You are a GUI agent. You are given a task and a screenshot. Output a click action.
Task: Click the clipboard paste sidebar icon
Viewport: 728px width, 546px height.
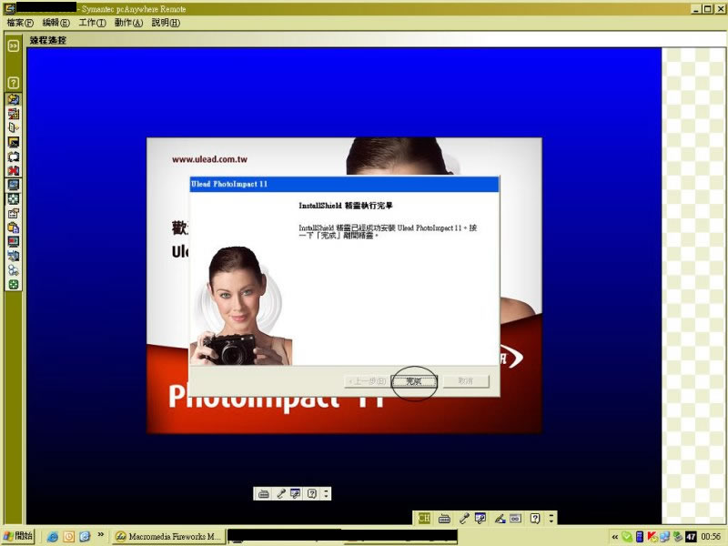[14, 227]
